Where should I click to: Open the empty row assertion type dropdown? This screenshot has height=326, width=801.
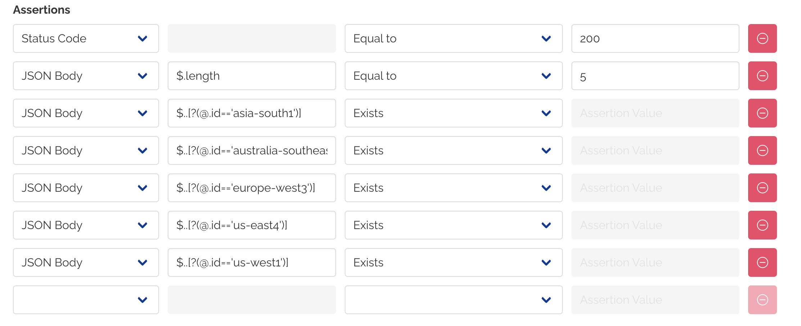(143, 299)
